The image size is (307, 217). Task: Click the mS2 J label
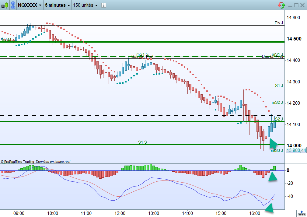point(277,103)
